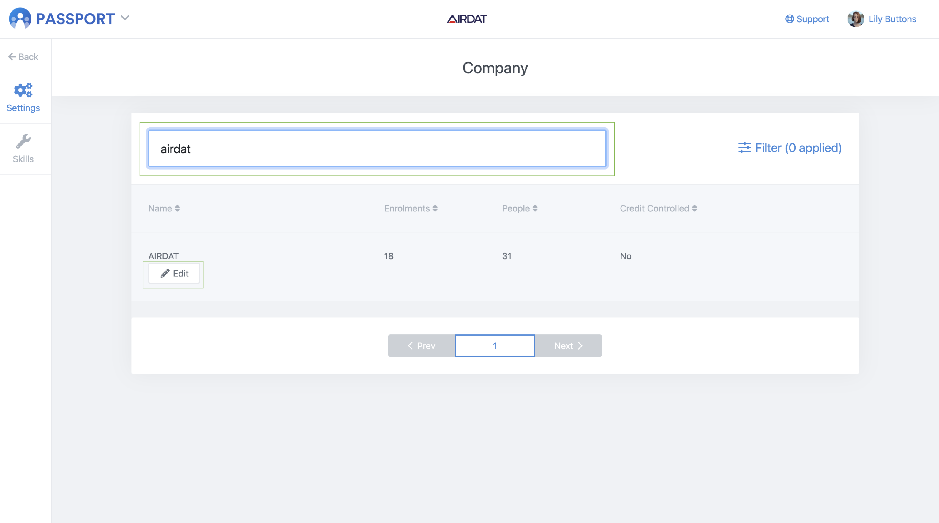Click the Settings sidebar label
Screen dimensions: 939x523
coord(23,108)
